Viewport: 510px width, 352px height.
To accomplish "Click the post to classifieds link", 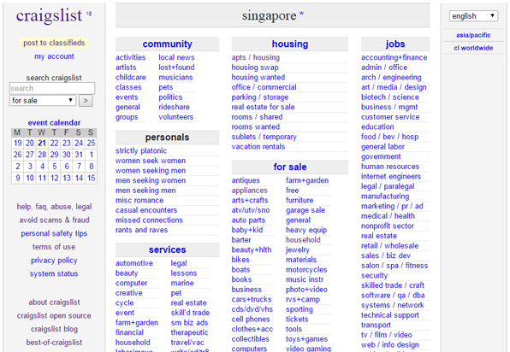I will click(x=54, y=43).
